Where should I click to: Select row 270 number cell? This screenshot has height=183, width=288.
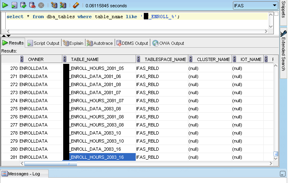click(10, 68)
